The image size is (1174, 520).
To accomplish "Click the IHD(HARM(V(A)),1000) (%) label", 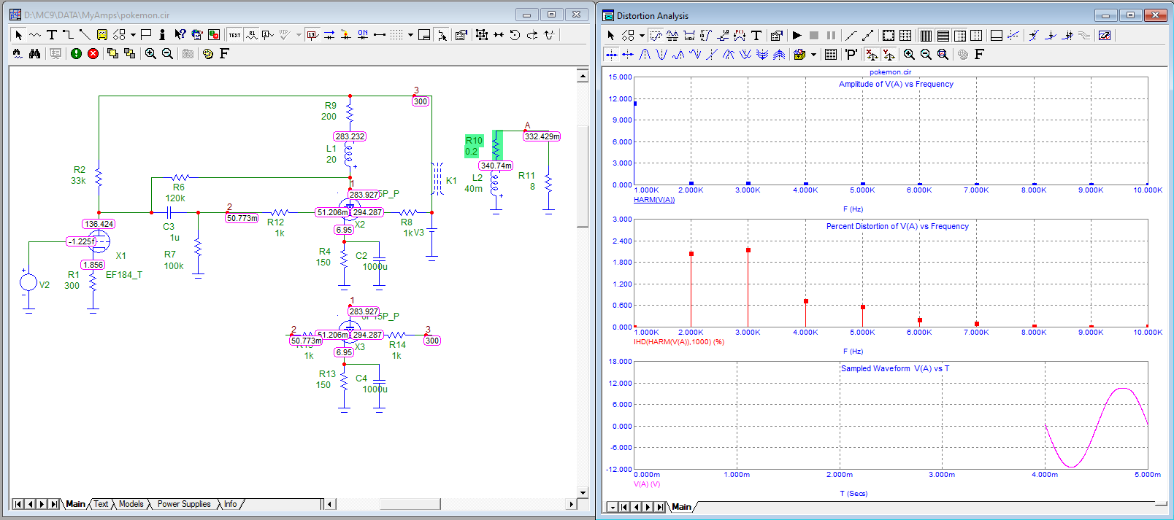I will click(x=678, y=342).
